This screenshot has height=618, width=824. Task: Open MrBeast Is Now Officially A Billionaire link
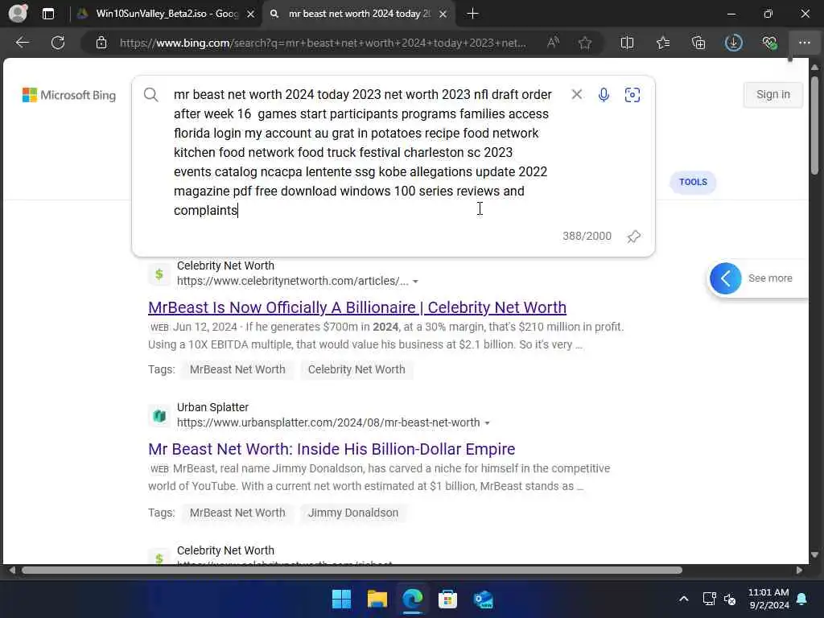point(357,307)
